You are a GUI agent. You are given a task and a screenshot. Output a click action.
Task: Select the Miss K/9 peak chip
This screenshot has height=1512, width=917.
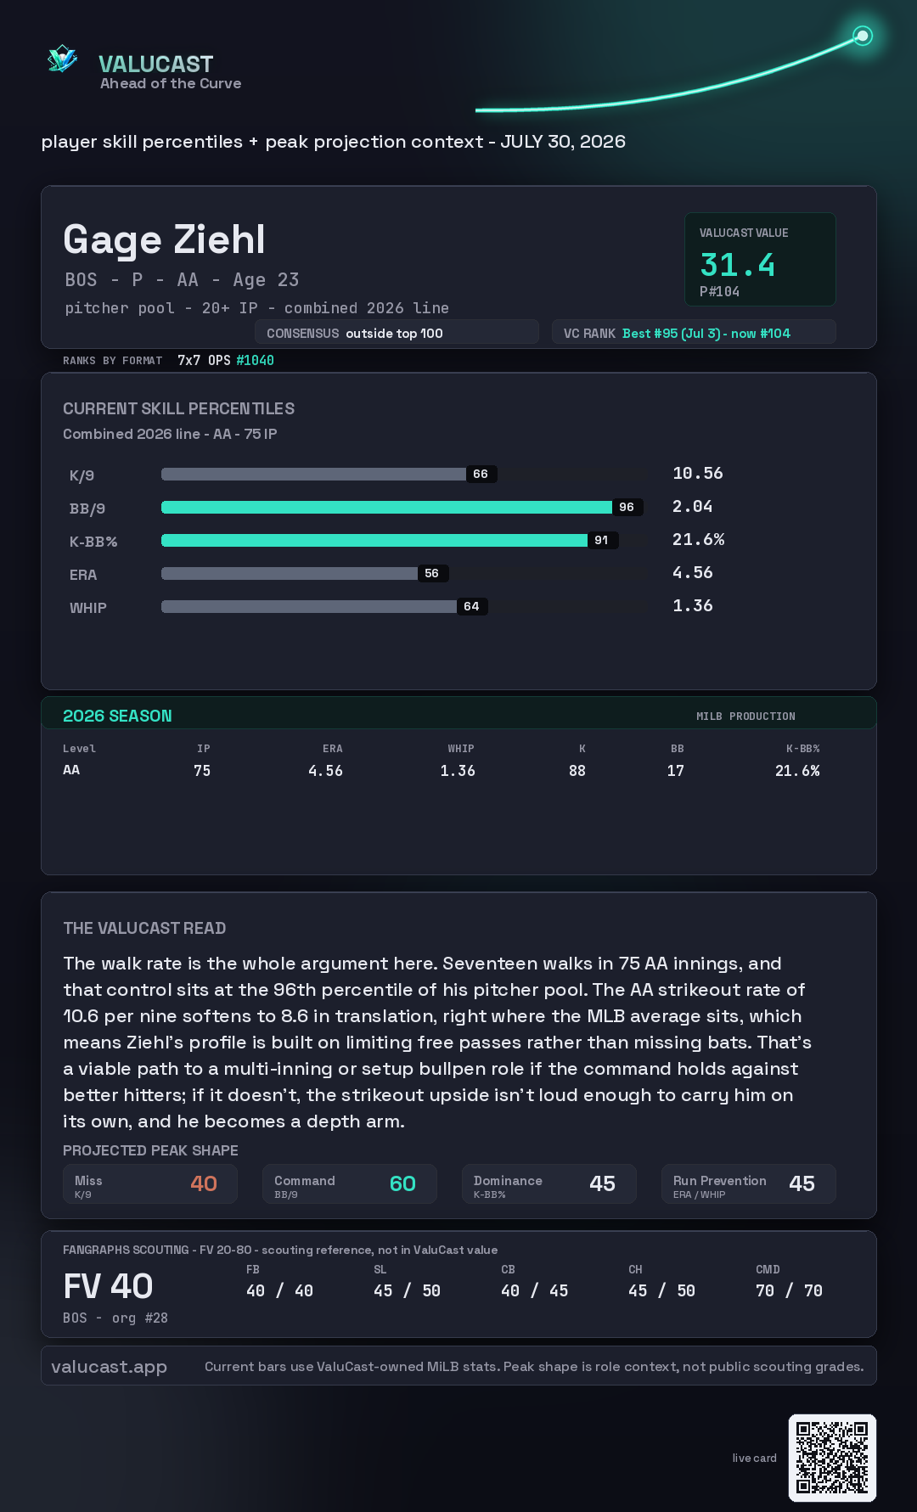pyautogui.click(x=150, y=1183)
